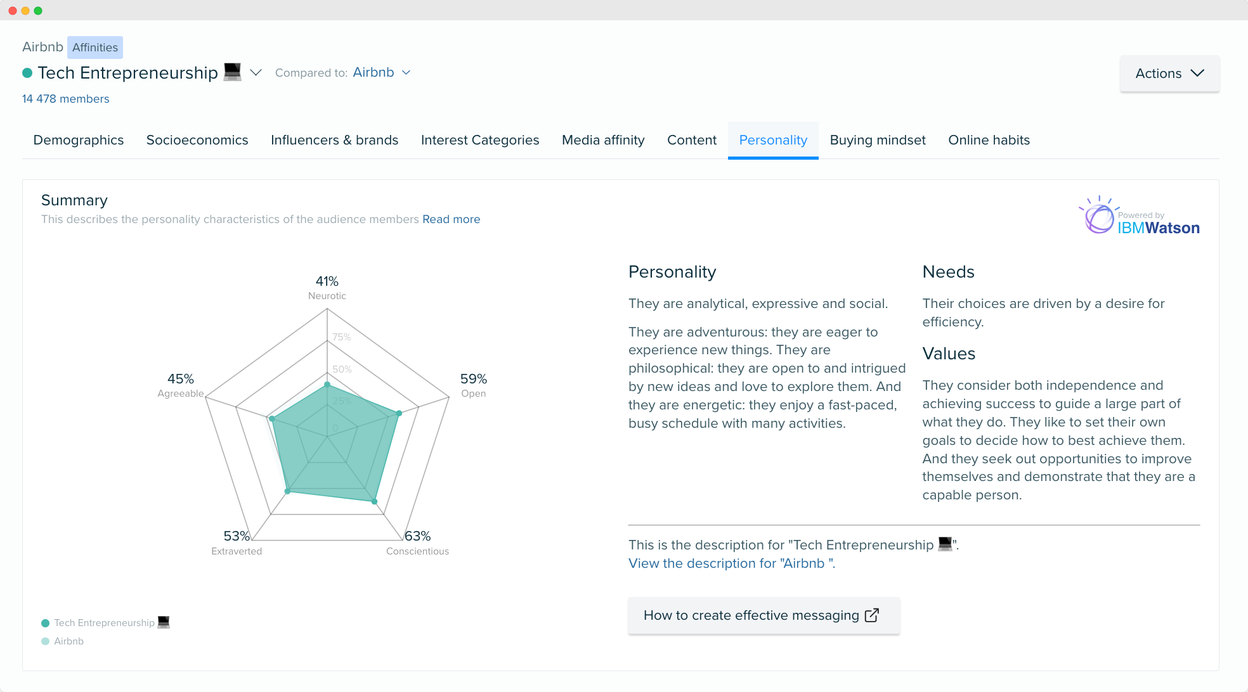1248x692 pixels.
Task: Expand the Compared to Airbnb dropdown
Action: [382, 72]
